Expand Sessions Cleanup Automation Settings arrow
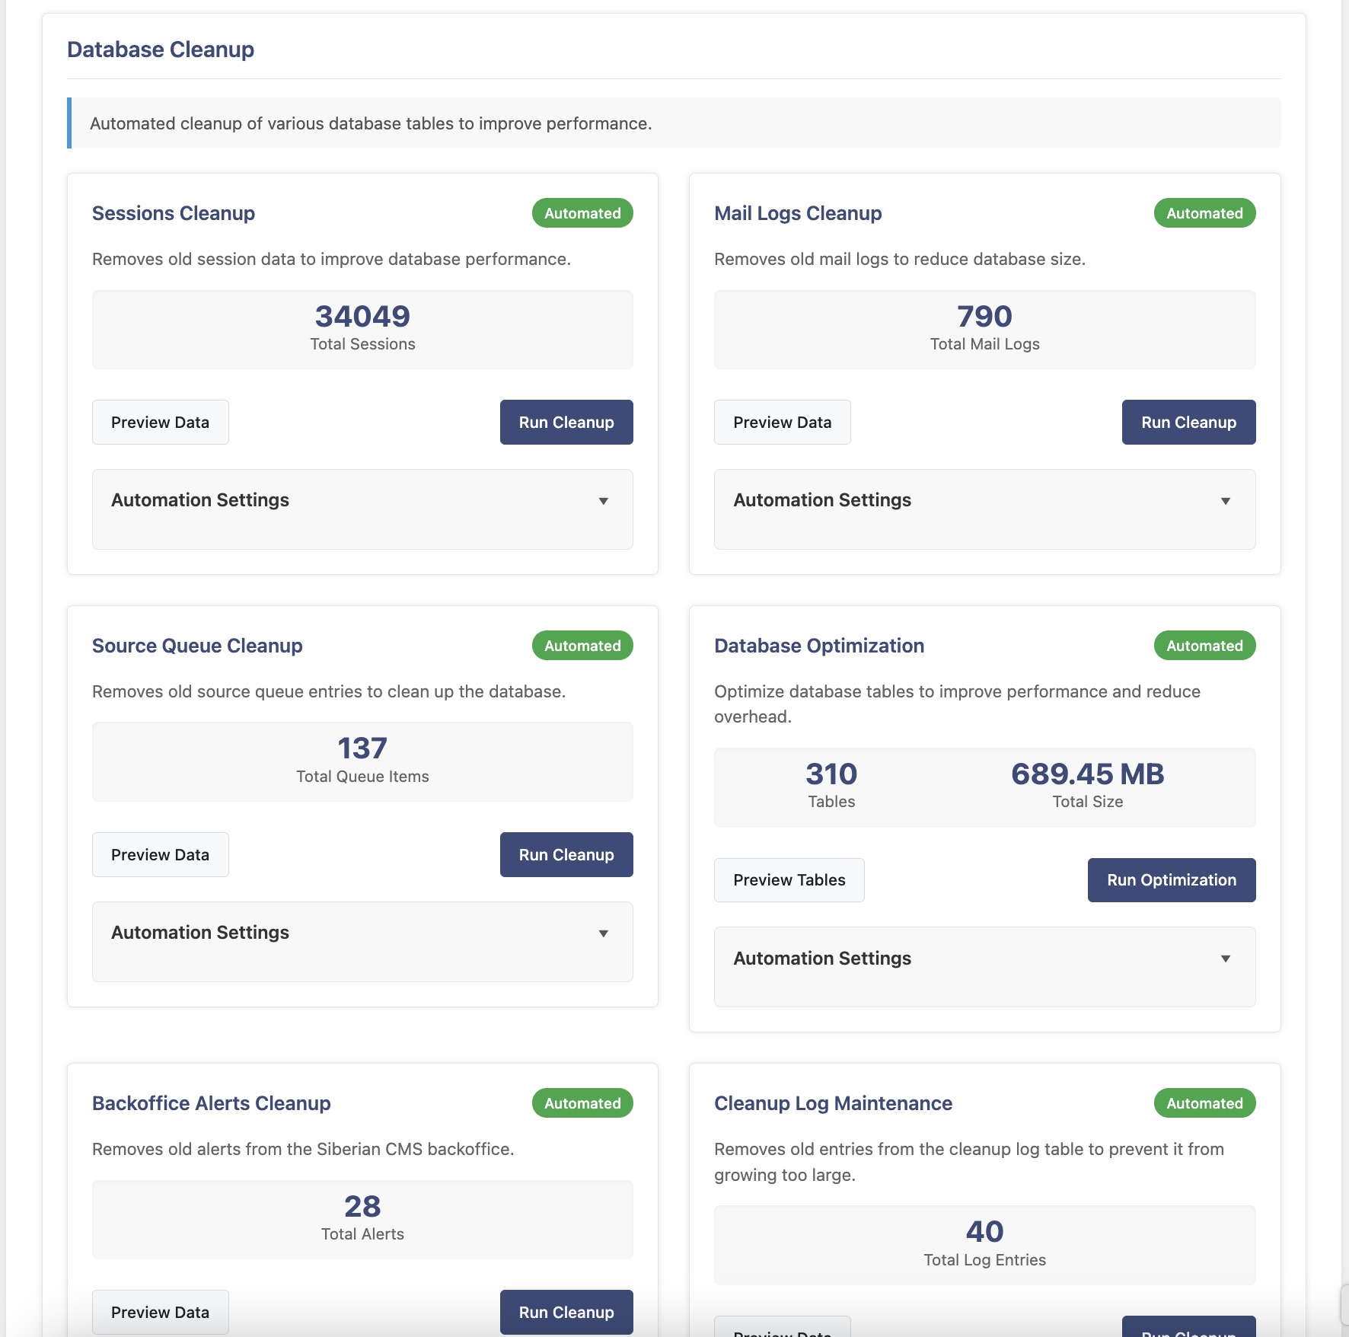Viewport: 1349px width, 1337px height. [603, 501]
